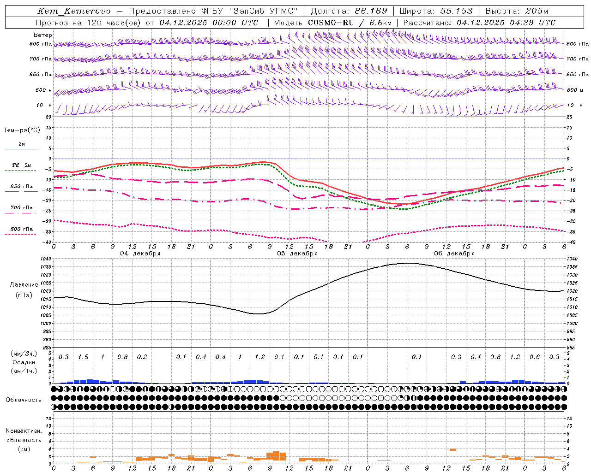
Task: Click the "06 декабря" date label
Action: [x=454, y=254]
